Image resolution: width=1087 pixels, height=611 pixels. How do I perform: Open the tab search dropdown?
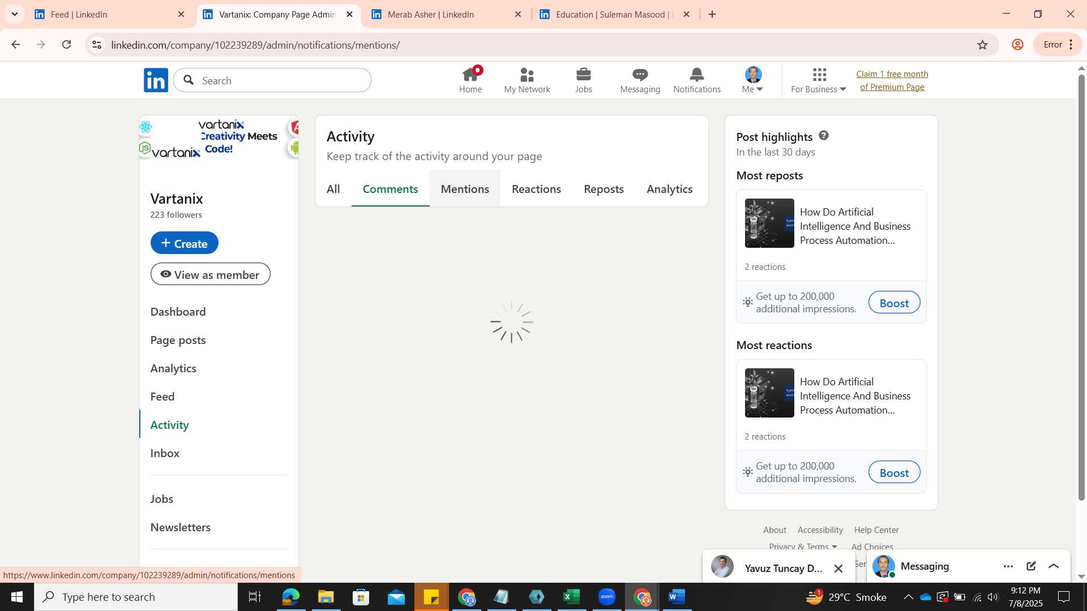pyautogui.click(x=15, y=14)
